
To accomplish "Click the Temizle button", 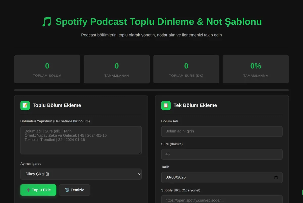I will 74,190.
